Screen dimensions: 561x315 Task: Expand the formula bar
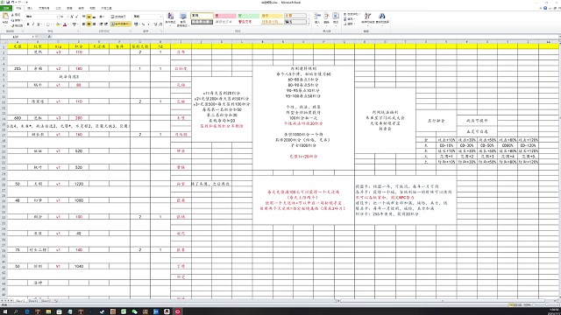(x=559, y=37)
